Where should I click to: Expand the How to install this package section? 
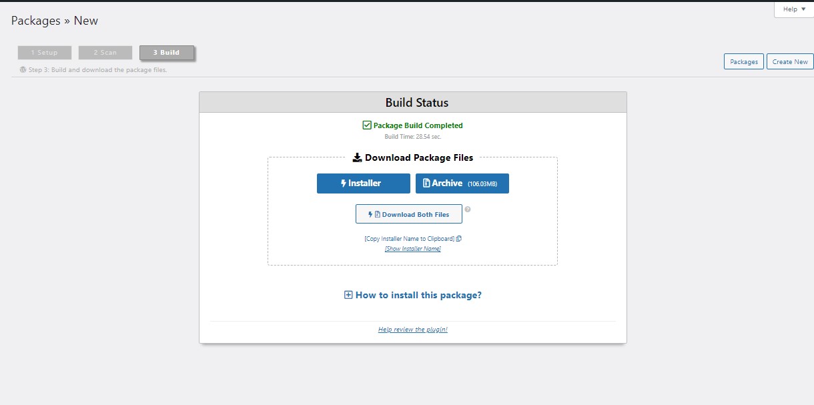pyautogui.click(x=417, y=294)
